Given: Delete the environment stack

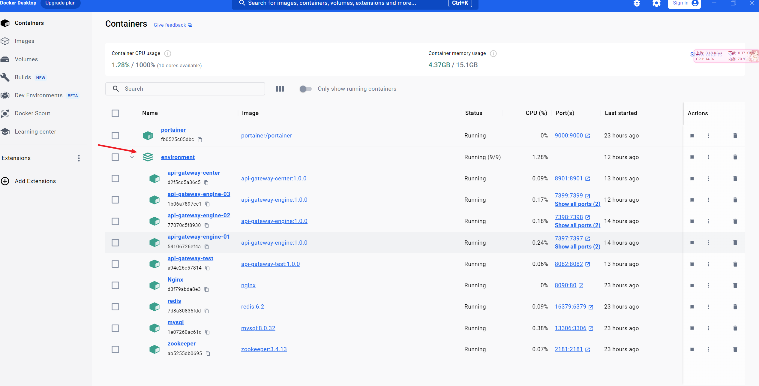Looking at the screenshot, I should 735,157.
